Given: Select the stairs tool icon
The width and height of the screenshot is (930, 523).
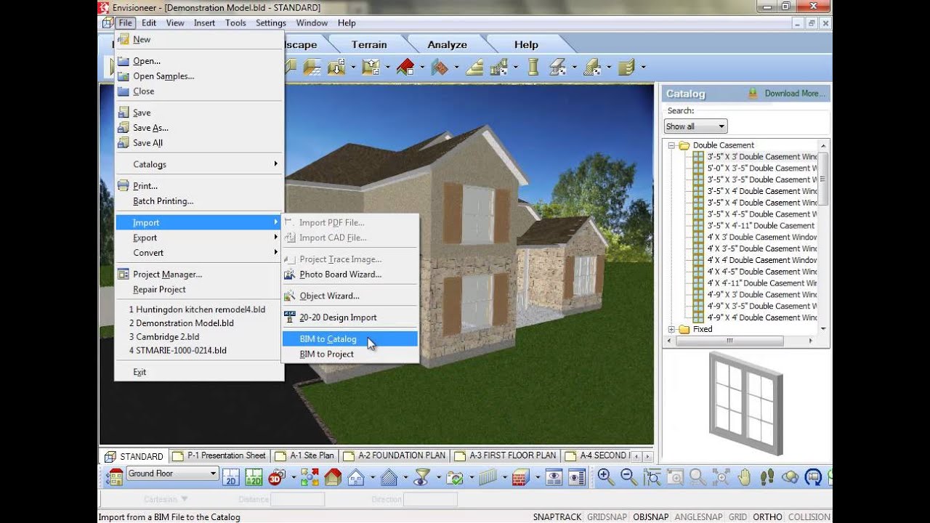Looking at the screenshot, I should click(x=474, y=68).
